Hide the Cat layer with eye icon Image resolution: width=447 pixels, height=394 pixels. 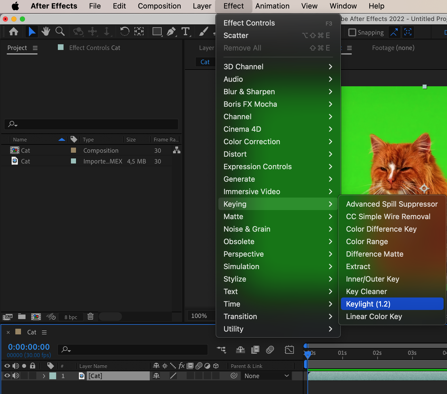7,376
